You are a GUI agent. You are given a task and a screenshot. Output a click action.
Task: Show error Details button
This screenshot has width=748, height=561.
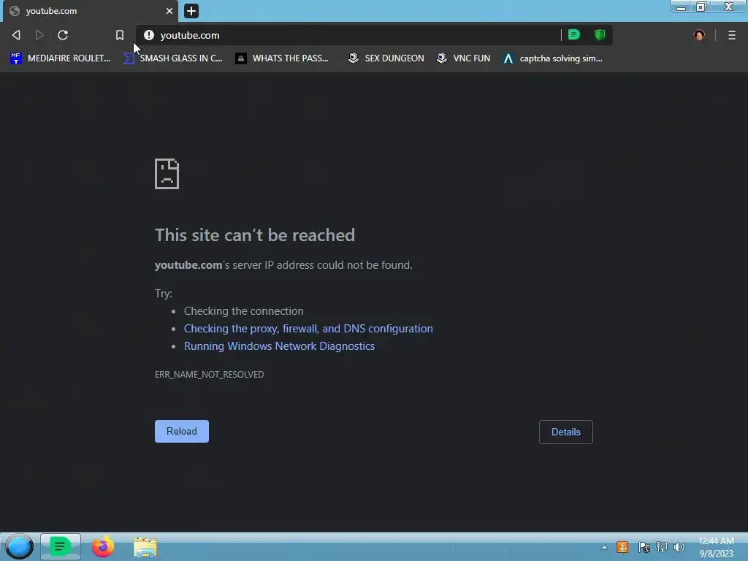tap(566, 432)
